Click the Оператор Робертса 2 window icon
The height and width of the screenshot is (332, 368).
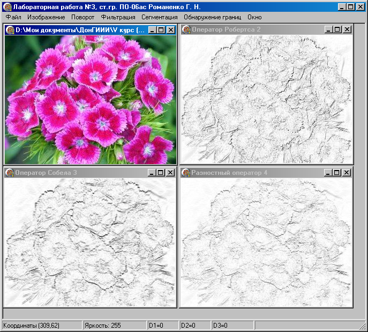coord(186,29)
